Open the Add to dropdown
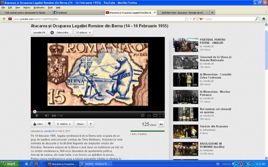This screenshot has width=268, height=167. (64, 124)
